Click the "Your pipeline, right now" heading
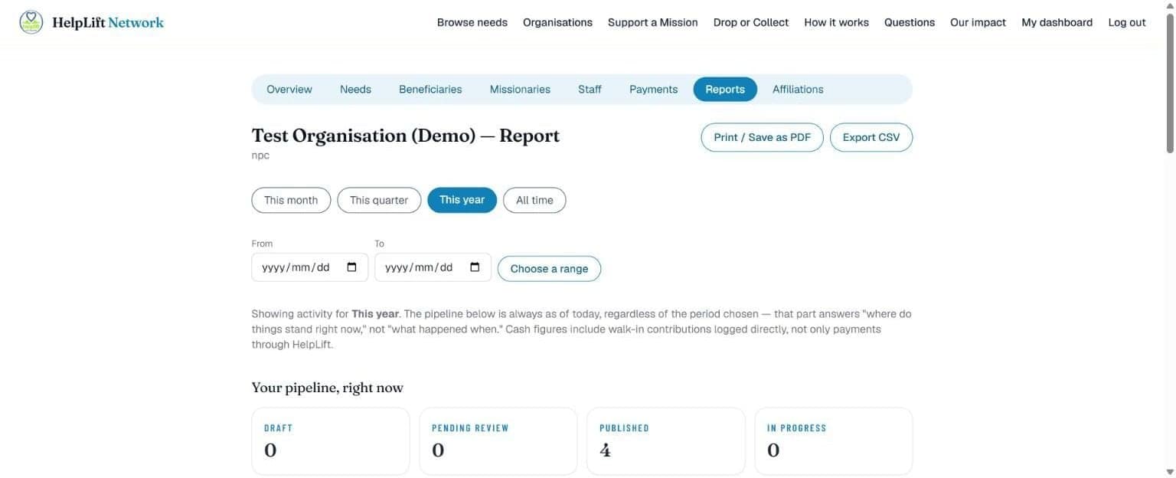 tap(328, 388)
